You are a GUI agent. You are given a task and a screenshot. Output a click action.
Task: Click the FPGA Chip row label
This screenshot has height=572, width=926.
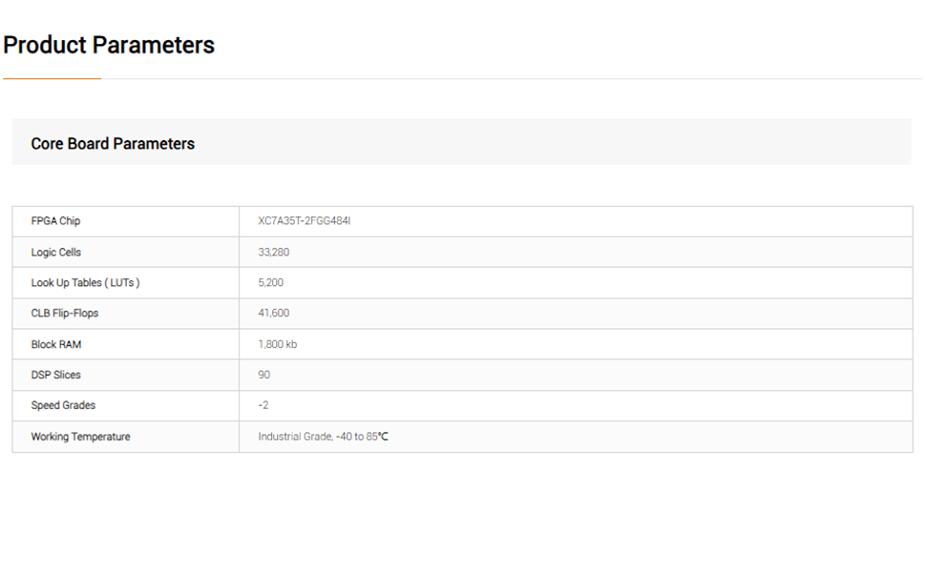[55, 221]
